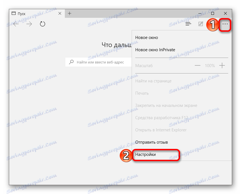Click the Пуск tab page icon

[14, 13]
